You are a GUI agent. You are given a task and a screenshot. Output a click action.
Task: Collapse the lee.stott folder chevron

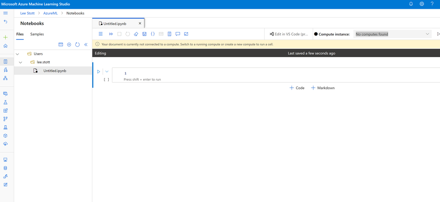(20, 62)
